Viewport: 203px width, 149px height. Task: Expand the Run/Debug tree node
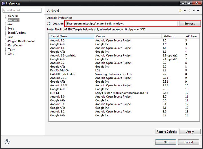pos(5,46)
